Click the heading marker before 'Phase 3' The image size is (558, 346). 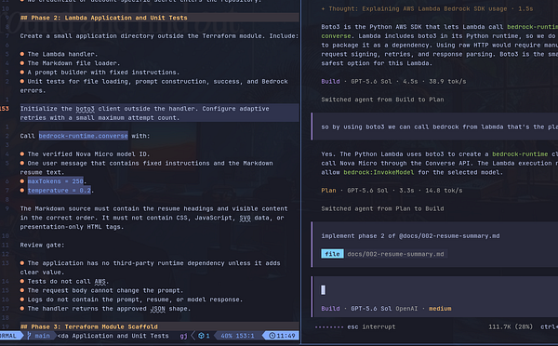24,326
